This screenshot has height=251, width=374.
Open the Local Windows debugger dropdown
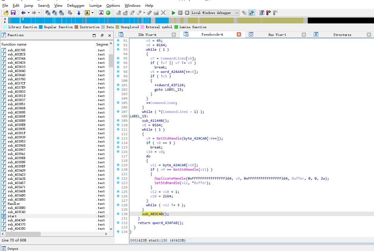click(x=236, y=13)
